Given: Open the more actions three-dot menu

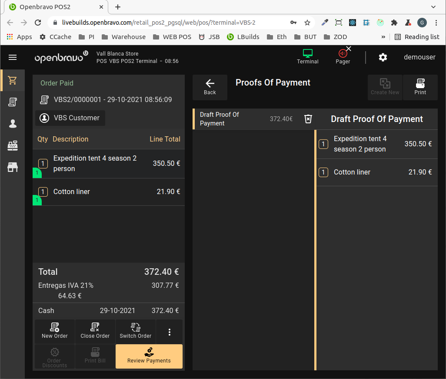Looking at the screenshot, I should point(169,332).
